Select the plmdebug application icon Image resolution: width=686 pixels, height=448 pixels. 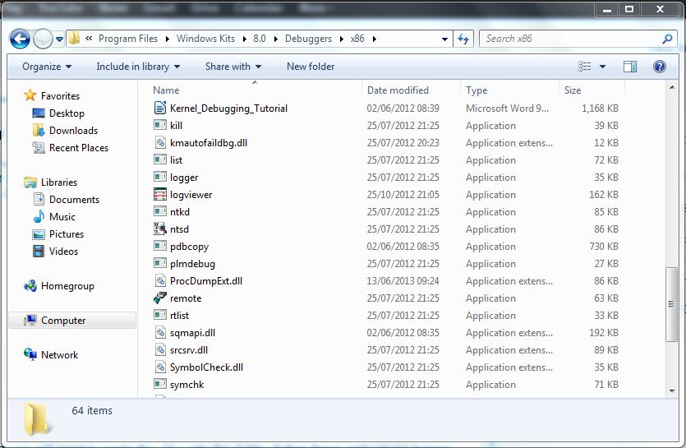click(x=160, y=263)
